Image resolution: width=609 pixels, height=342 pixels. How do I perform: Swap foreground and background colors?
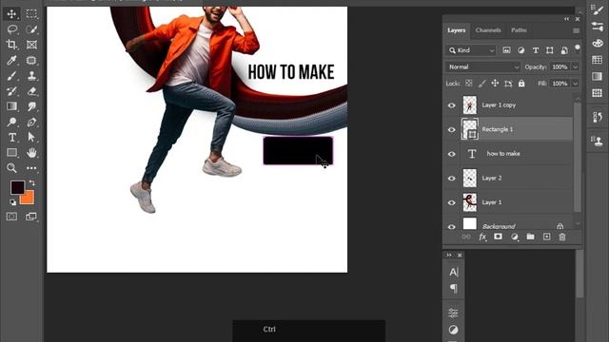(31, 182)
